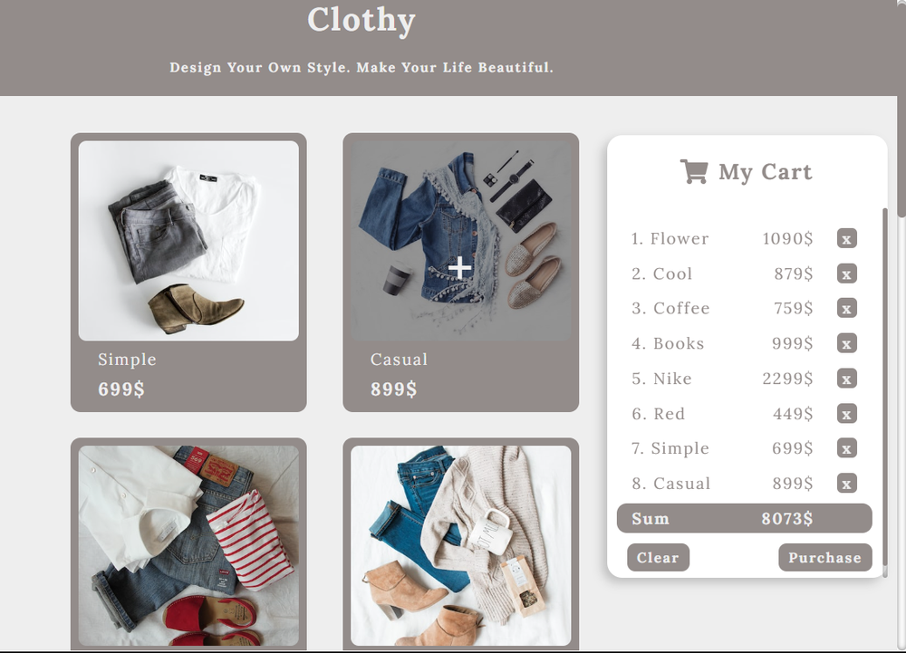
Task: Remove Flower from the cart
Action: coord(846,238)
